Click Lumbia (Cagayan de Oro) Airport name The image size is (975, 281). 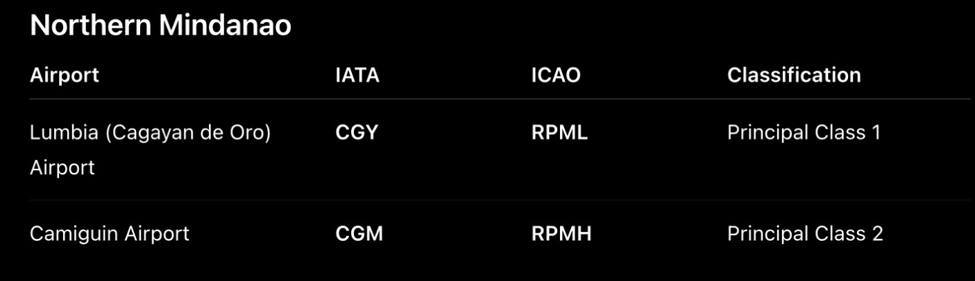coord(150,149)
